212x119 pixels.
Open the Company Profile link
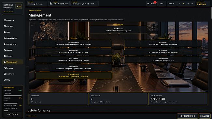8,12
